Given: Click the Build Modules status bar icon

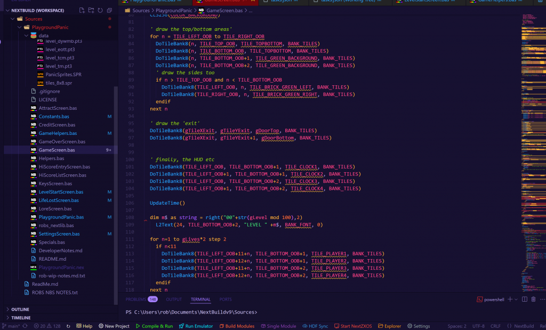Looking at the screenshot, I should point(236,326).
